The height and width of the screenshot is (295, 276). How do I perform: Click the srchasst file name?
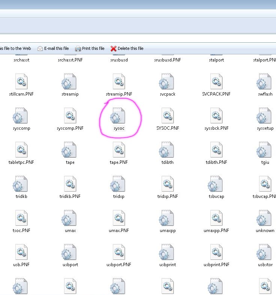(x=21, y=60)
